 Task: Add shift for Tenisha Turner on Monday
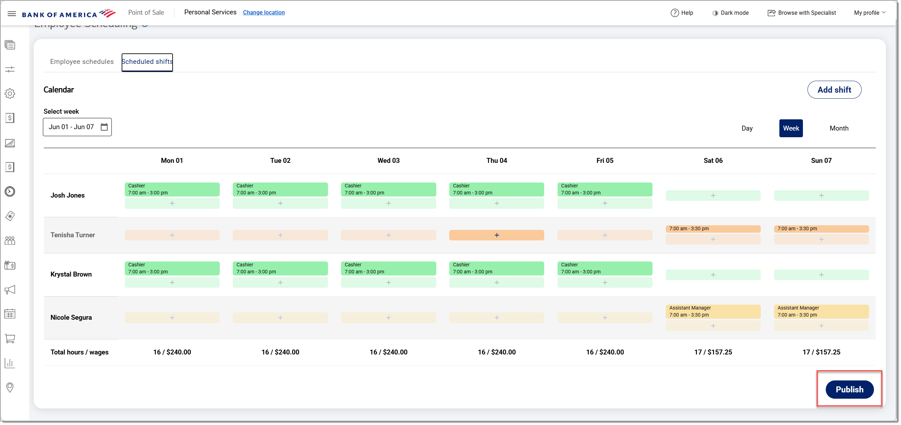(172, 235)
